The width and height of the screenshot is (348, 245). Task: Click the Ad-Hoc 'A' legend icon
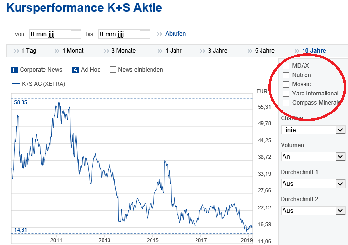75,70
